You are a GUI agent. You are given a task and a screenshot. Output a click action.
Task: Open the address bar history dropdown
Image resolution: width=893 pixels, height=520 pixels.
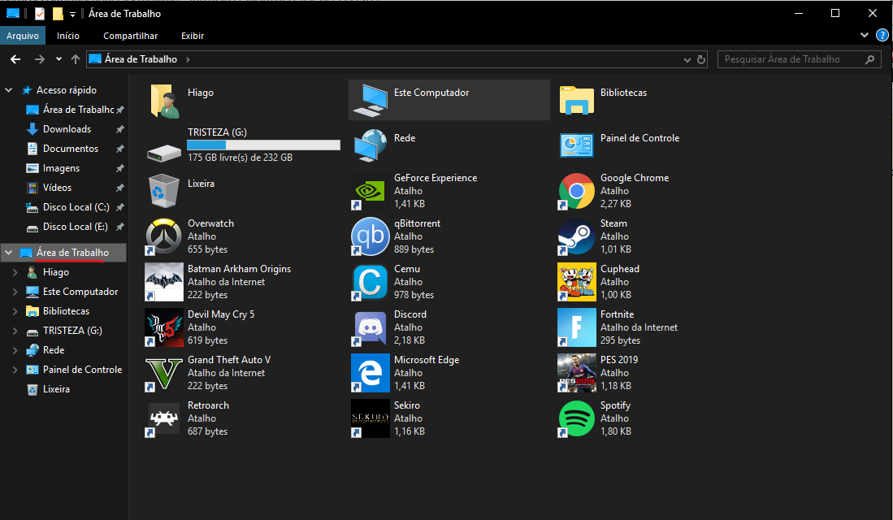click(x=687, y=59)
